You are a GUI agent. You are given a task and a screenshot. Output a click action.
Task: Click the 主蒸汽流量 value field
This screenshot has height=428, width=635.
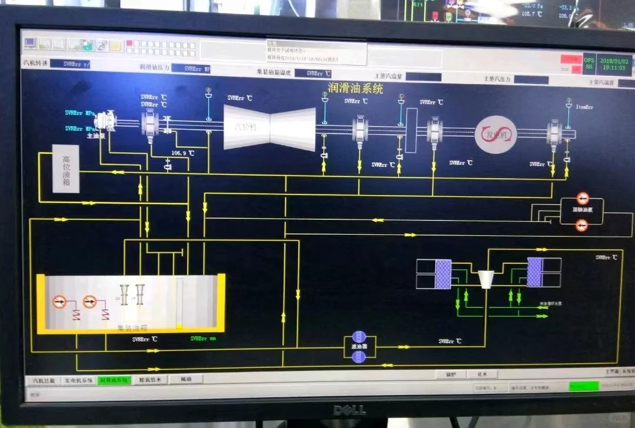pyautogui.click(x=423, y=77)
